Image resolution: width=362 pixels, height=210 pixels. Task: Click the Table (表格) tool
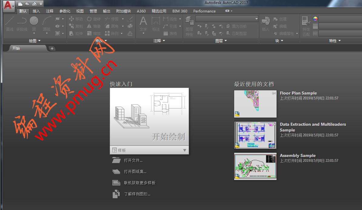(x=170, y=34)
